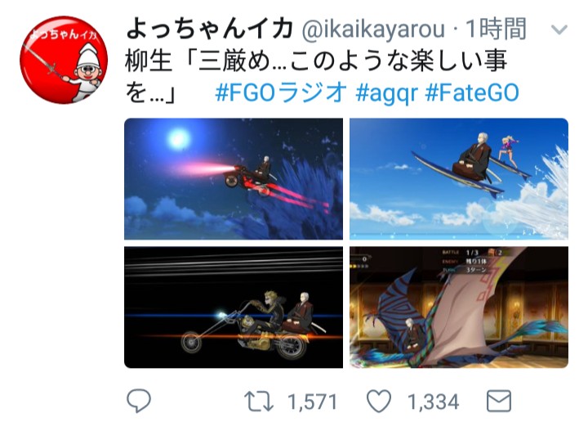
Task: Open the @ikaikayarou handle
Action: pos(373,29)
